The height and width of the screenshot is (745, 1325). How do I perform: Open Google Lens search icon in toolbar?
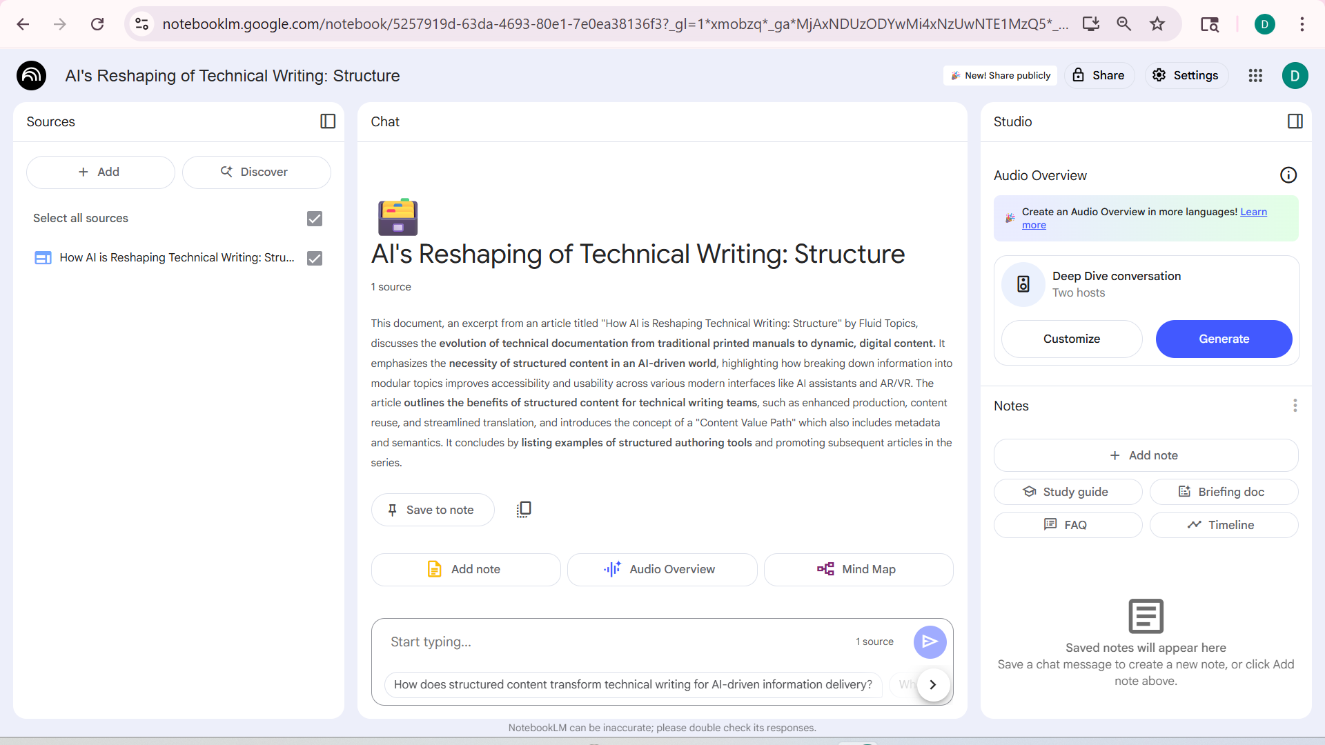1210,24
